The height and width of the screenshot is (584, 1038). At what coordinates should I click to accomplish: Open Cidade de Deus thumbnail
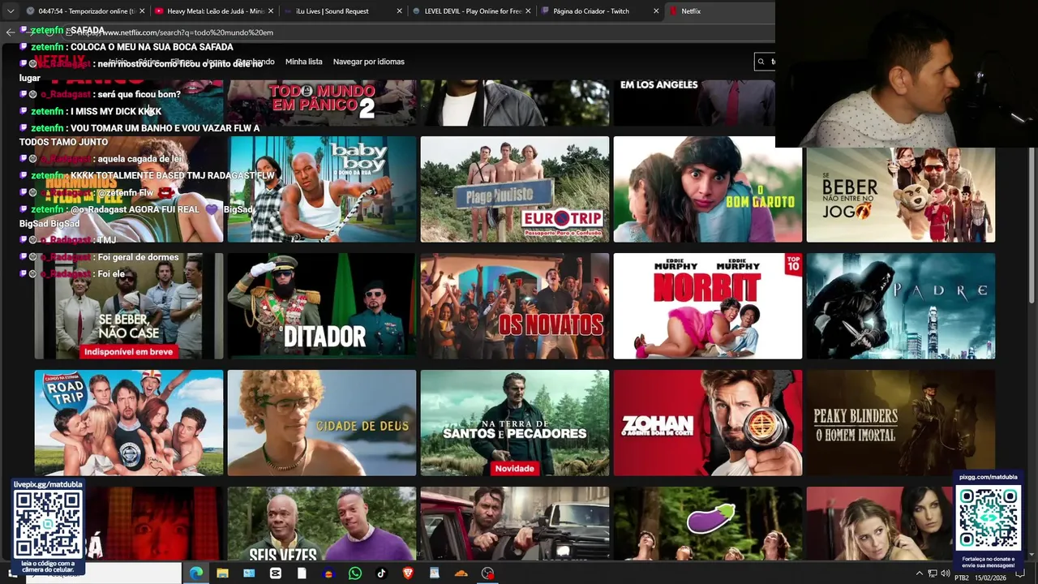coord(322,423)
